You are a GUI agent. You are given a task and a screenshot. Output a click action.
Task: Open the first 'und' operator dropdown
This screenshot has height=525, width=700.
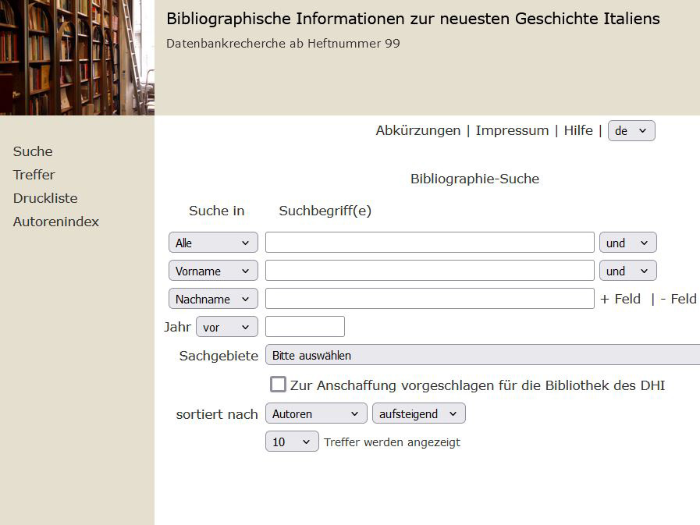[627, 243]
